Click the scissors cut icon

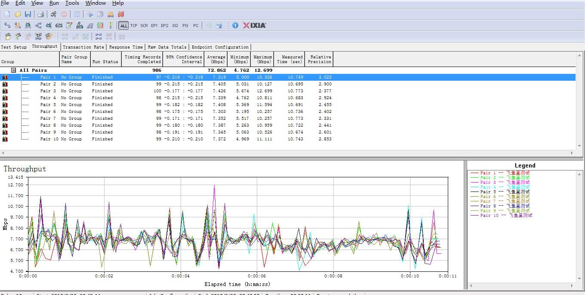click(x=90, y=14)
